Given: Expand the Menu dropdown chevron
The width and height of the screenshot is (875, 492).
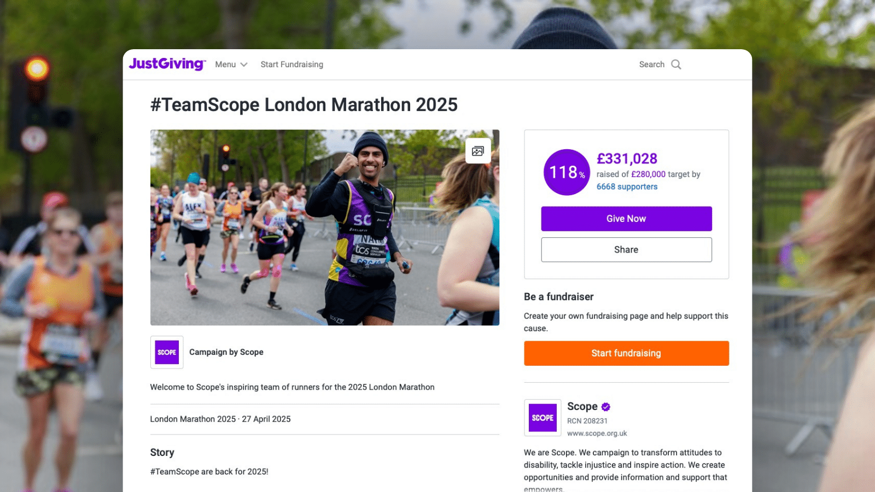Looking at the screenshot, I should point(244,65).
